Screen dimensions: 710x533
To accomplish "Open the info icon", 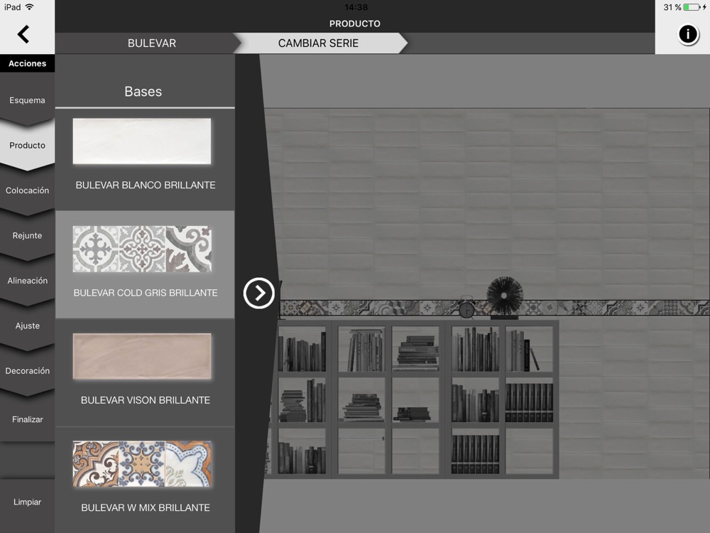I will [x=687, y=34].
